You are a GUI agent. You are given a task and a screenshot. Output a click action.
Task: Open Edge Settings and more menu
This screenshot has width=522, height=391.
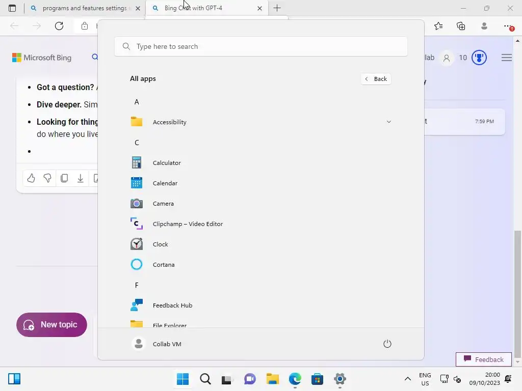coord(507,26)
